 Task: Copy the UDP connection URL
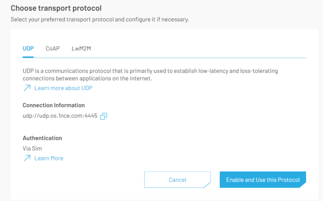pos(103,116)
